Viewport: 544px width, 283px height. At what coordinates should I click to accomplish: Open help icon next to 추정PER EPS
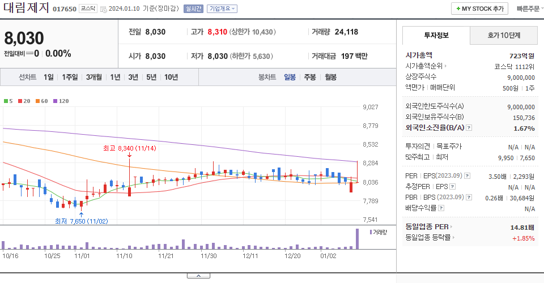pyautogui.click(x=452, y=187)
